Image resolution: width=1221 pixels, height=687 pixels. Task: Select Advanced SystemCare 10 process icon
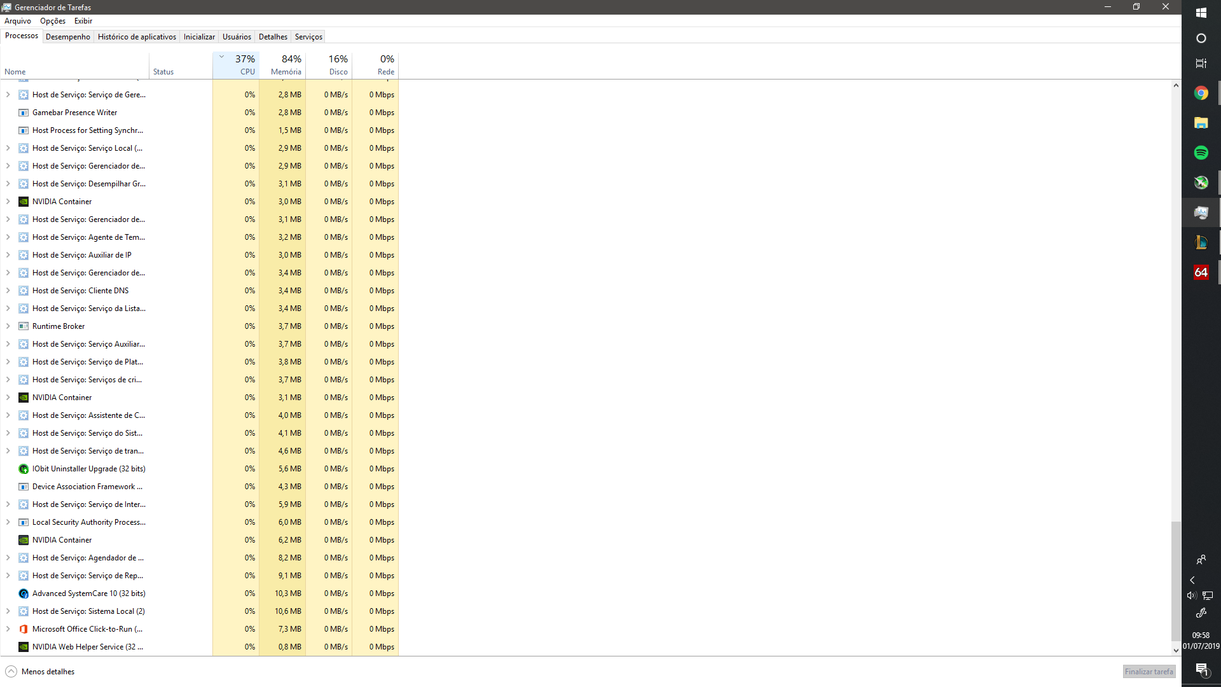pyautogui.click(x=24, y=593)
